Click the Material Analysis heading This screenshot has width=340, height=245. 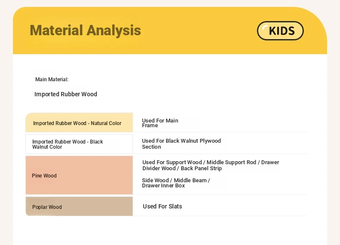pos(85,30)
